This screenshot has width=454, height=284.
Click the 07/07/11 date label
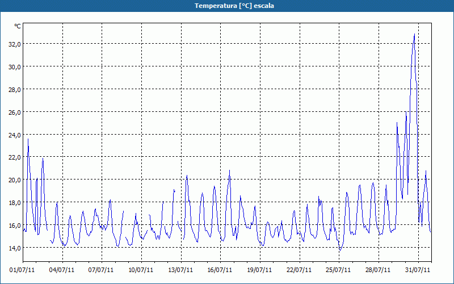pyautogui.click(x=101, y=270)
